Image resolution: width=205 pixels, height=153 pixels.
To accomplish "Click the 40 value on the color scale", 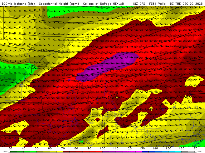I will tap(23, 148).
